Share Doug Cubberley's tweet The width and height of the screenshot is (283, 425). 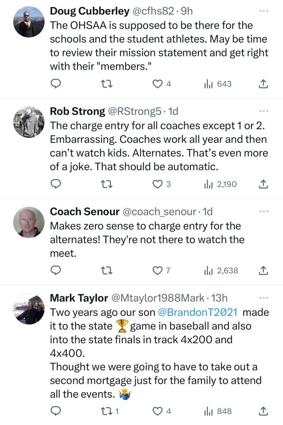click(263, 84)
